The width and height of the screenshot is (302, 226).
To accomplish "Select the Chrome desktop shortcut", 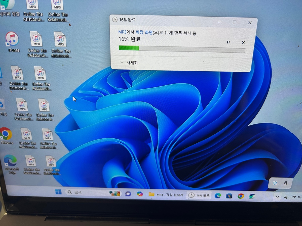I will pyautogui.click(x=6, y=134).
